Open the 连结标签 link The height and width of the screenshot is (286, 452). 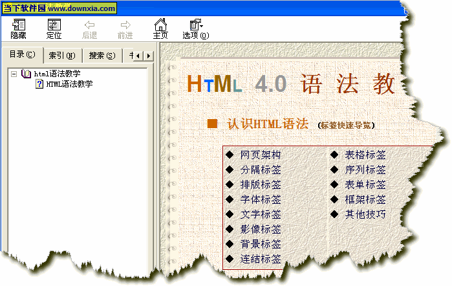(x=261, y=259)
